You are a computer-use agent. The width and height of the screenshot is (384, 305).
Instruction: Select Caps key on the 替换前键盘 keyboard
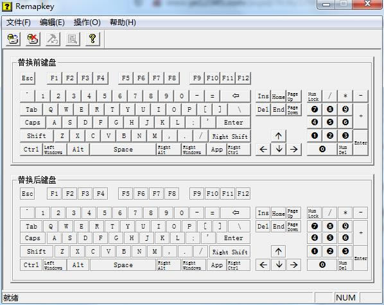click(x=33, y=123)
